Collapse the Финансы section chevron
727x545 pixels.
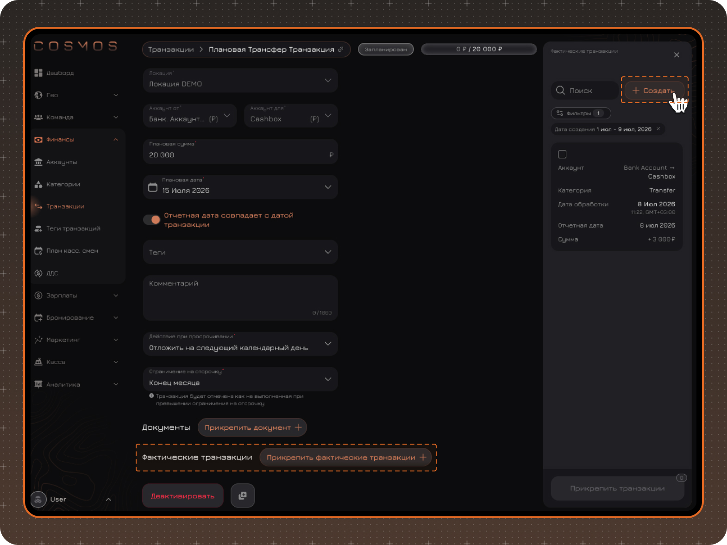[x=116, y=139]
